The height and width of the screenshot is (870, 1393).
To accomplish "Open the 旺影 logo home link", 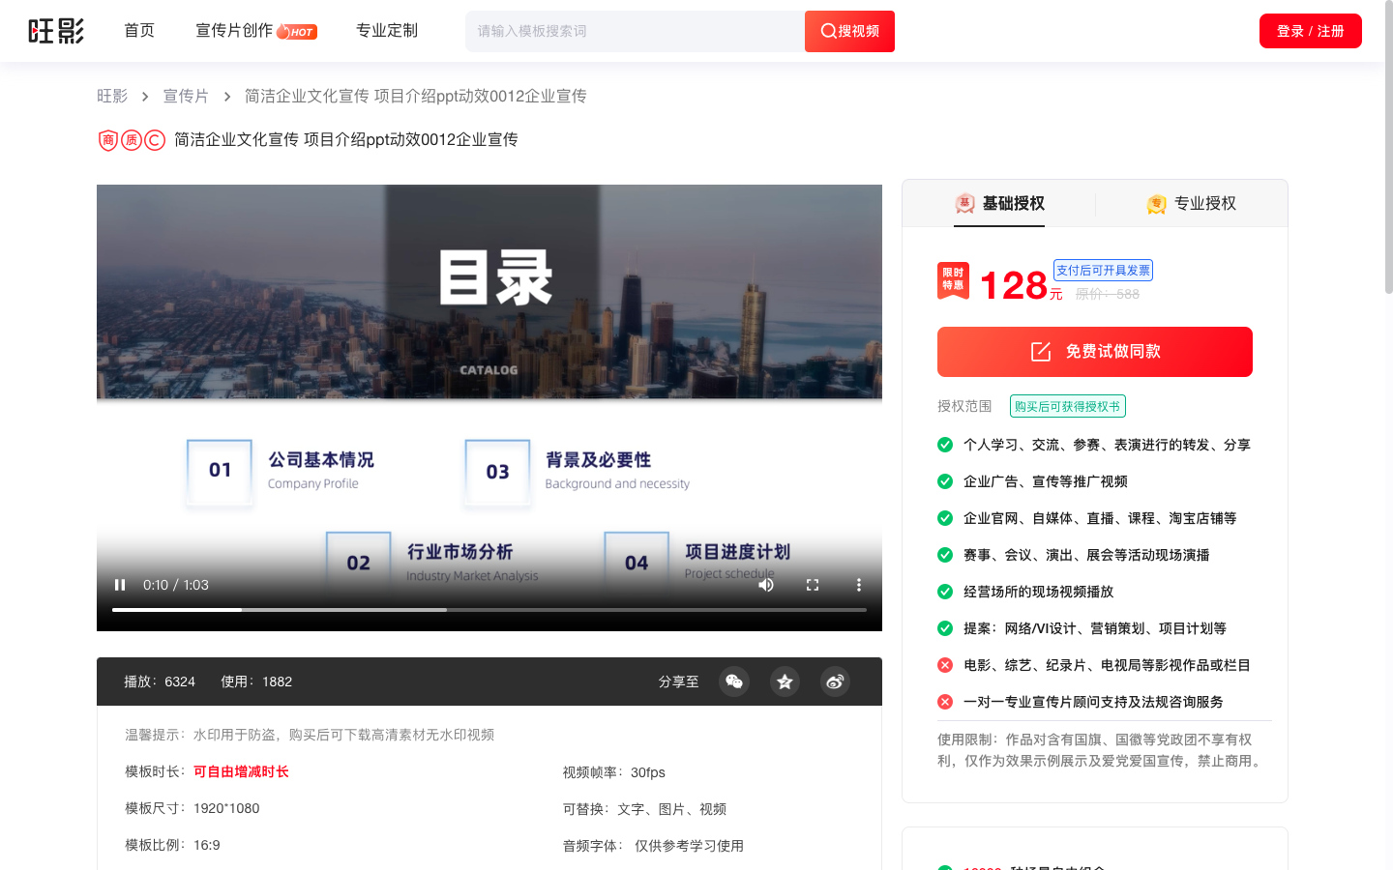I will click(x=56, y=31).
